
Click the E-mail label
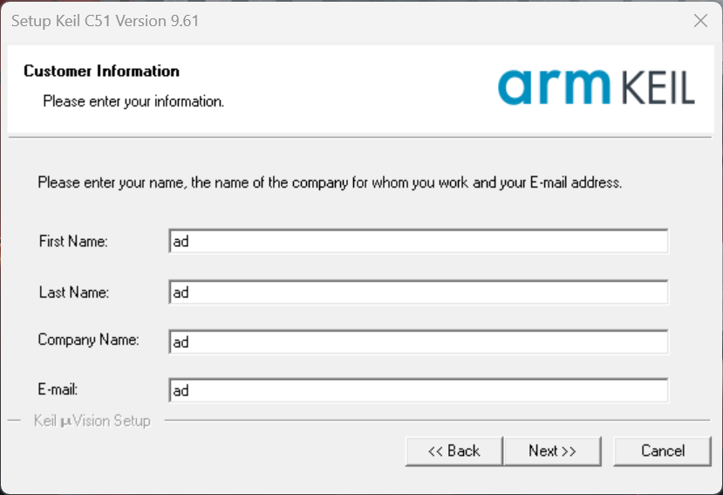[x=58, y=389]
